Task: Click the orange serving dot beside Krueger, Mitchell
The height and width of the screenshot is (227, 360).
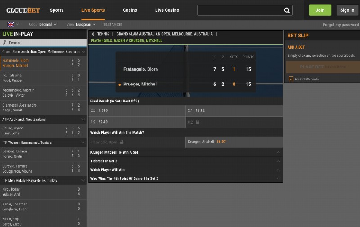Action: pyautogui.click(x=119, y=85)
